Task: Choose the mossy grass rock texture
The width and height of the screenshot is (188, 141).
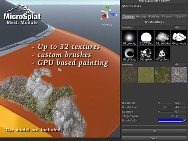Action: (x=162, y=75)
